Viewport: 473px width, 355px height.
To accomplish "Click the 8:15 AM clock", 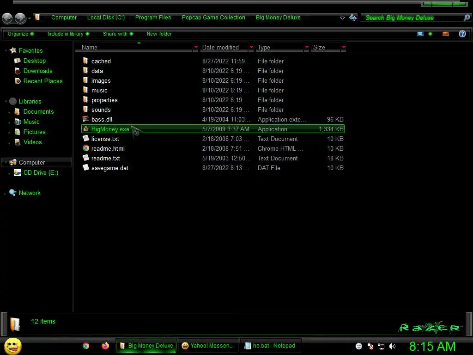I will [x=432, y=346].
